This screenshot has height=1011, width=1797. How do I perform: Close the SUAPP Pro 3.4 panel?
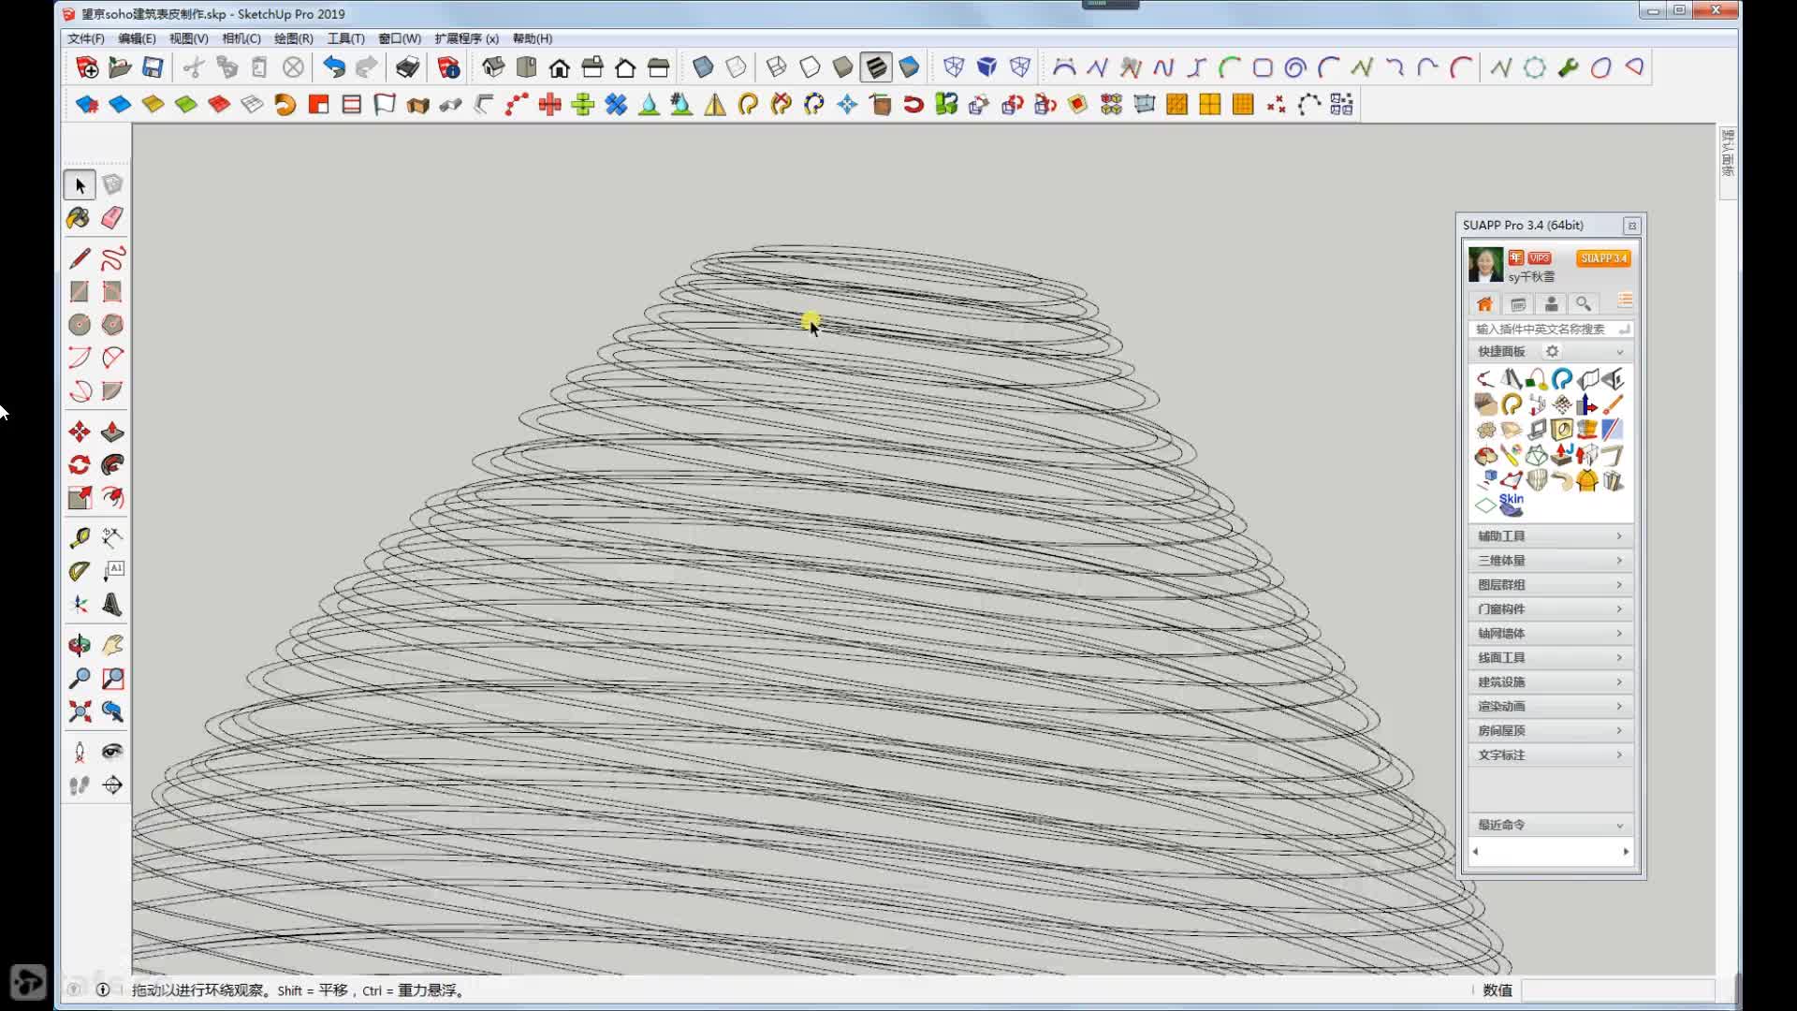click(1632, 226)
